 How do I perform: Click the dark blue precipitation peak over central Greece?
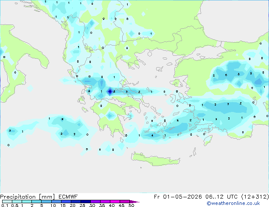pos(110,92)
